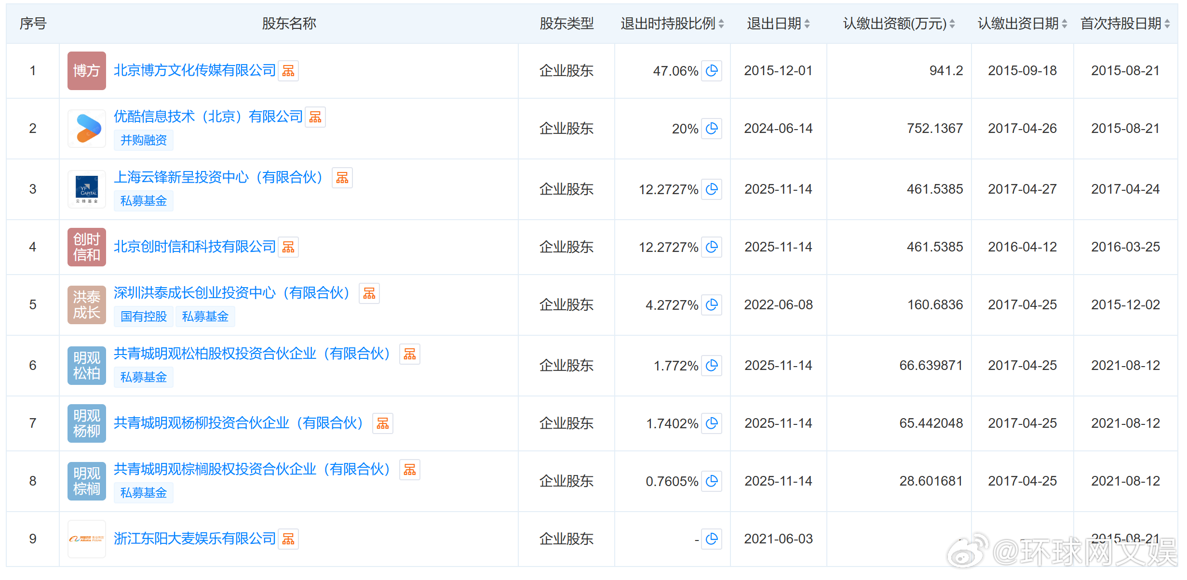1187x580 pixels.
Task: Click the 并购融资 tag under 优酷信息技术
Action: pos(143,140)
